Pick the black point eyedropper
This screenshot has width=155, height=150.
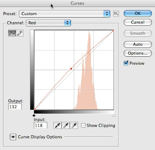point(57,126)
